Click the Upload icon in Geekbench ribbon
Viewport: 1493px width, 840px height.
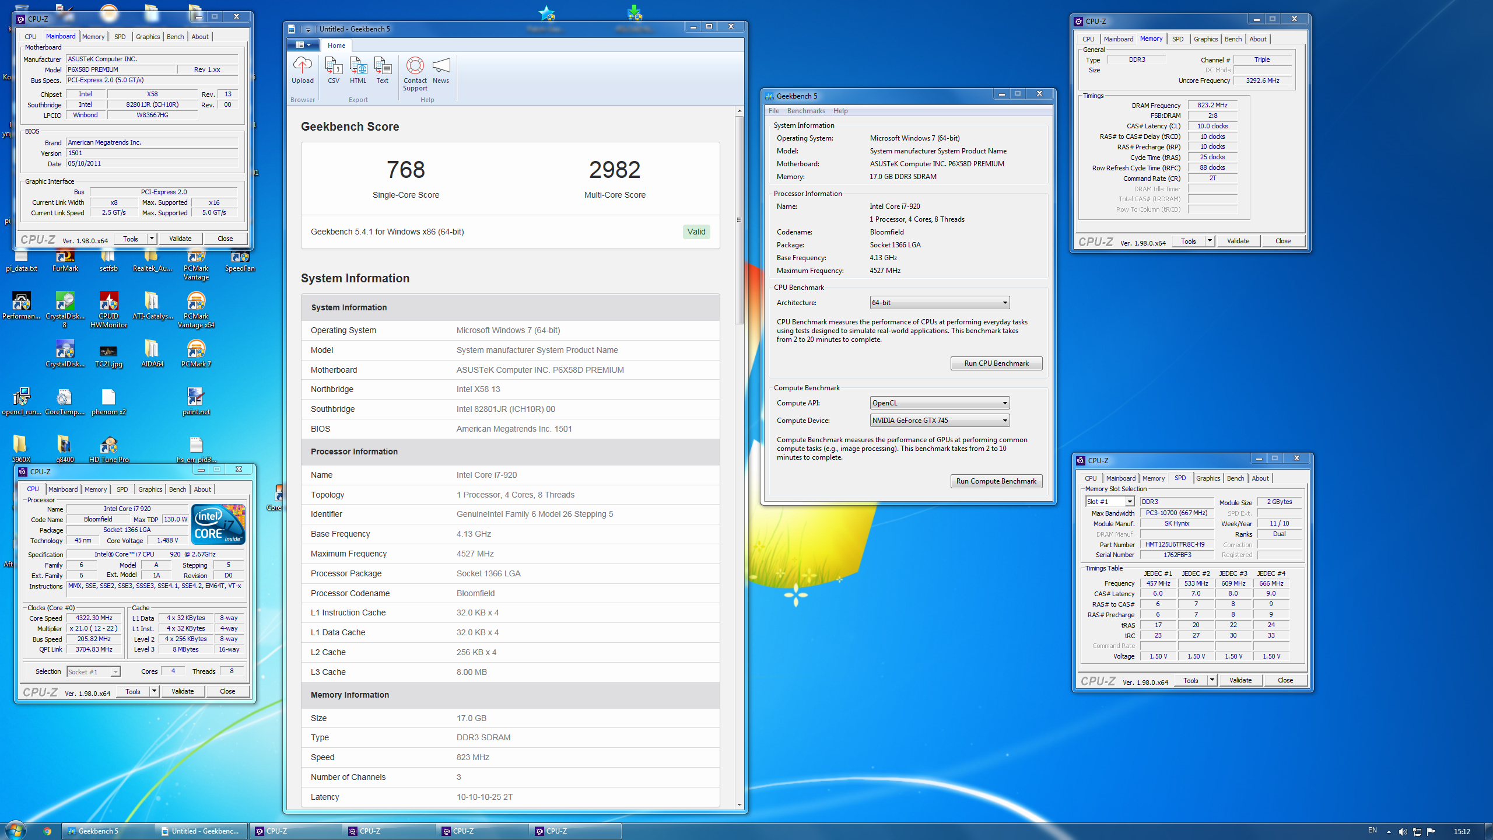click(303, 71)
